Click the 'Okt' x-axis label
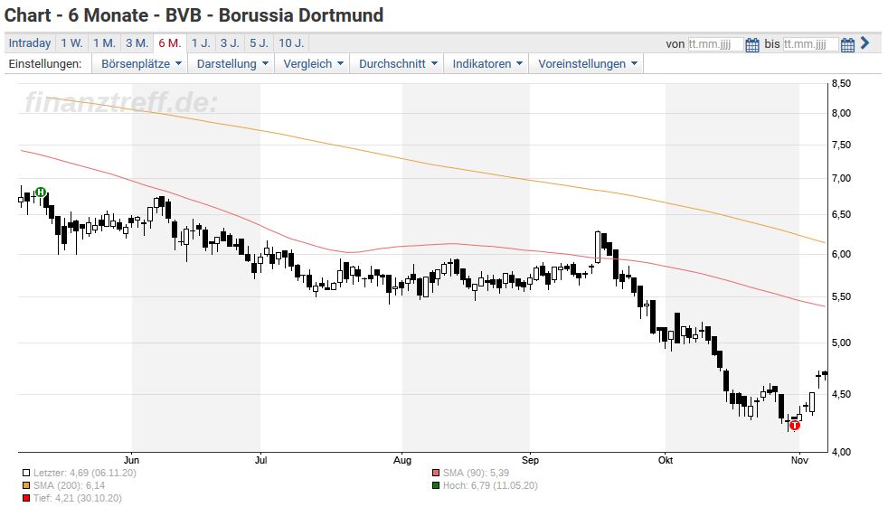Image resolution: width=888 pixels, height=507 pixels. point(666,460)
